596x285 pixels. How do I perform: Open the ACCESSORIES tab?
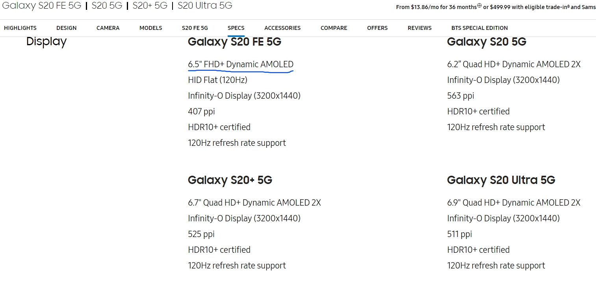point(282,28)
